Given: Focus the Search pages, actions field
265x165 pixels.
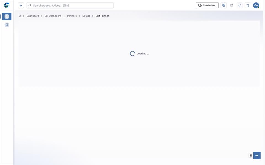Looking at the screenshot, I should tap(70, 5).
